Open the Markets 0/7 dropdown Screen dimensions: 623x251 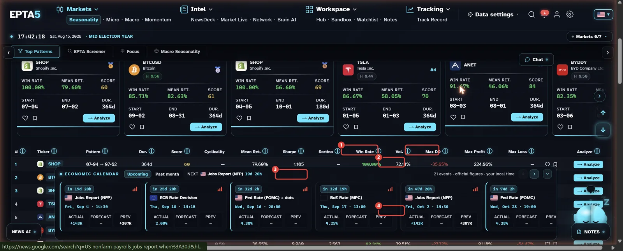coord(589,37)
